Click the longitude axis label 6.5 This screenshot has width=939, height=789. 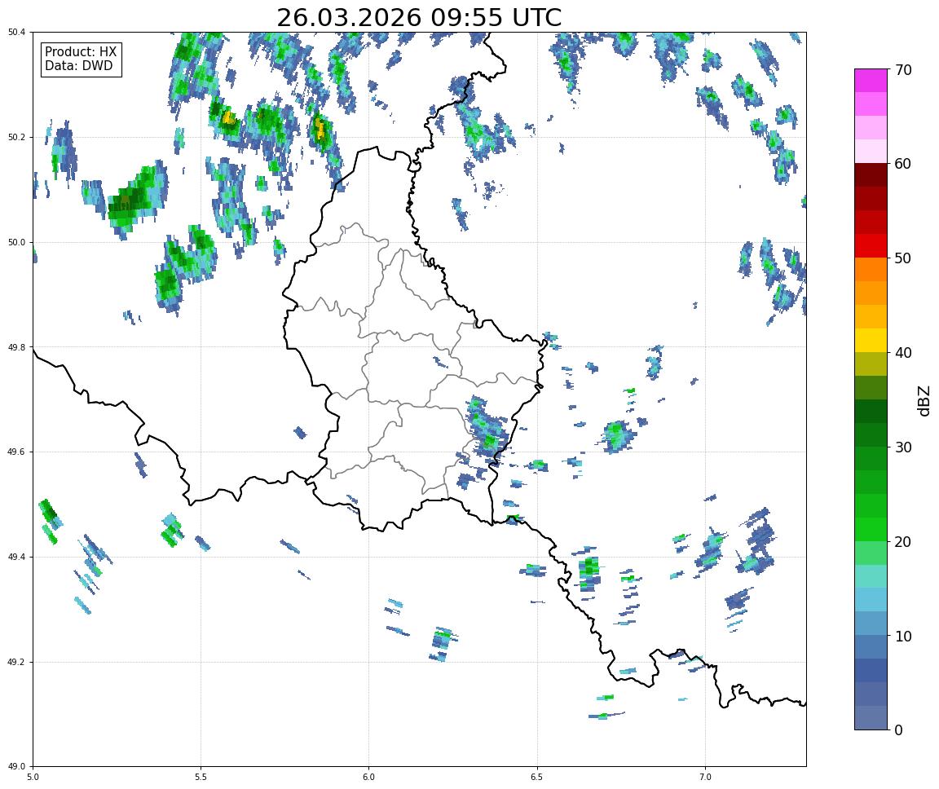pos(537,777)
